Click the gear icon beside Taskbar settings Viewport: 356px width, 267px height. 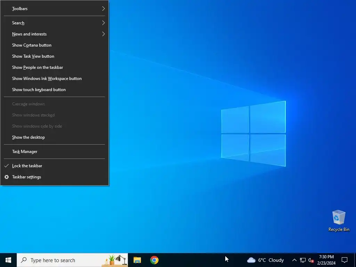tap(7, 177)
